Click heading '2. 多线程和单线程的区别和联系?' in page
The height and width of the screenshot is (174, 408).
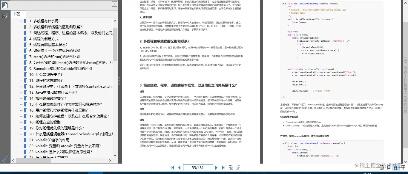click(165, 41)
